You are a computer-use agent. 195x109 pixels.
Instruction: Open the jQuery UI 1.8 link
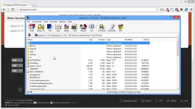(x=17, y=31)
